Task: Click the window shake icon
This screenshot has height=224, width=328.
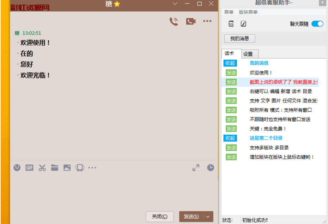Action: click(80, 168)
